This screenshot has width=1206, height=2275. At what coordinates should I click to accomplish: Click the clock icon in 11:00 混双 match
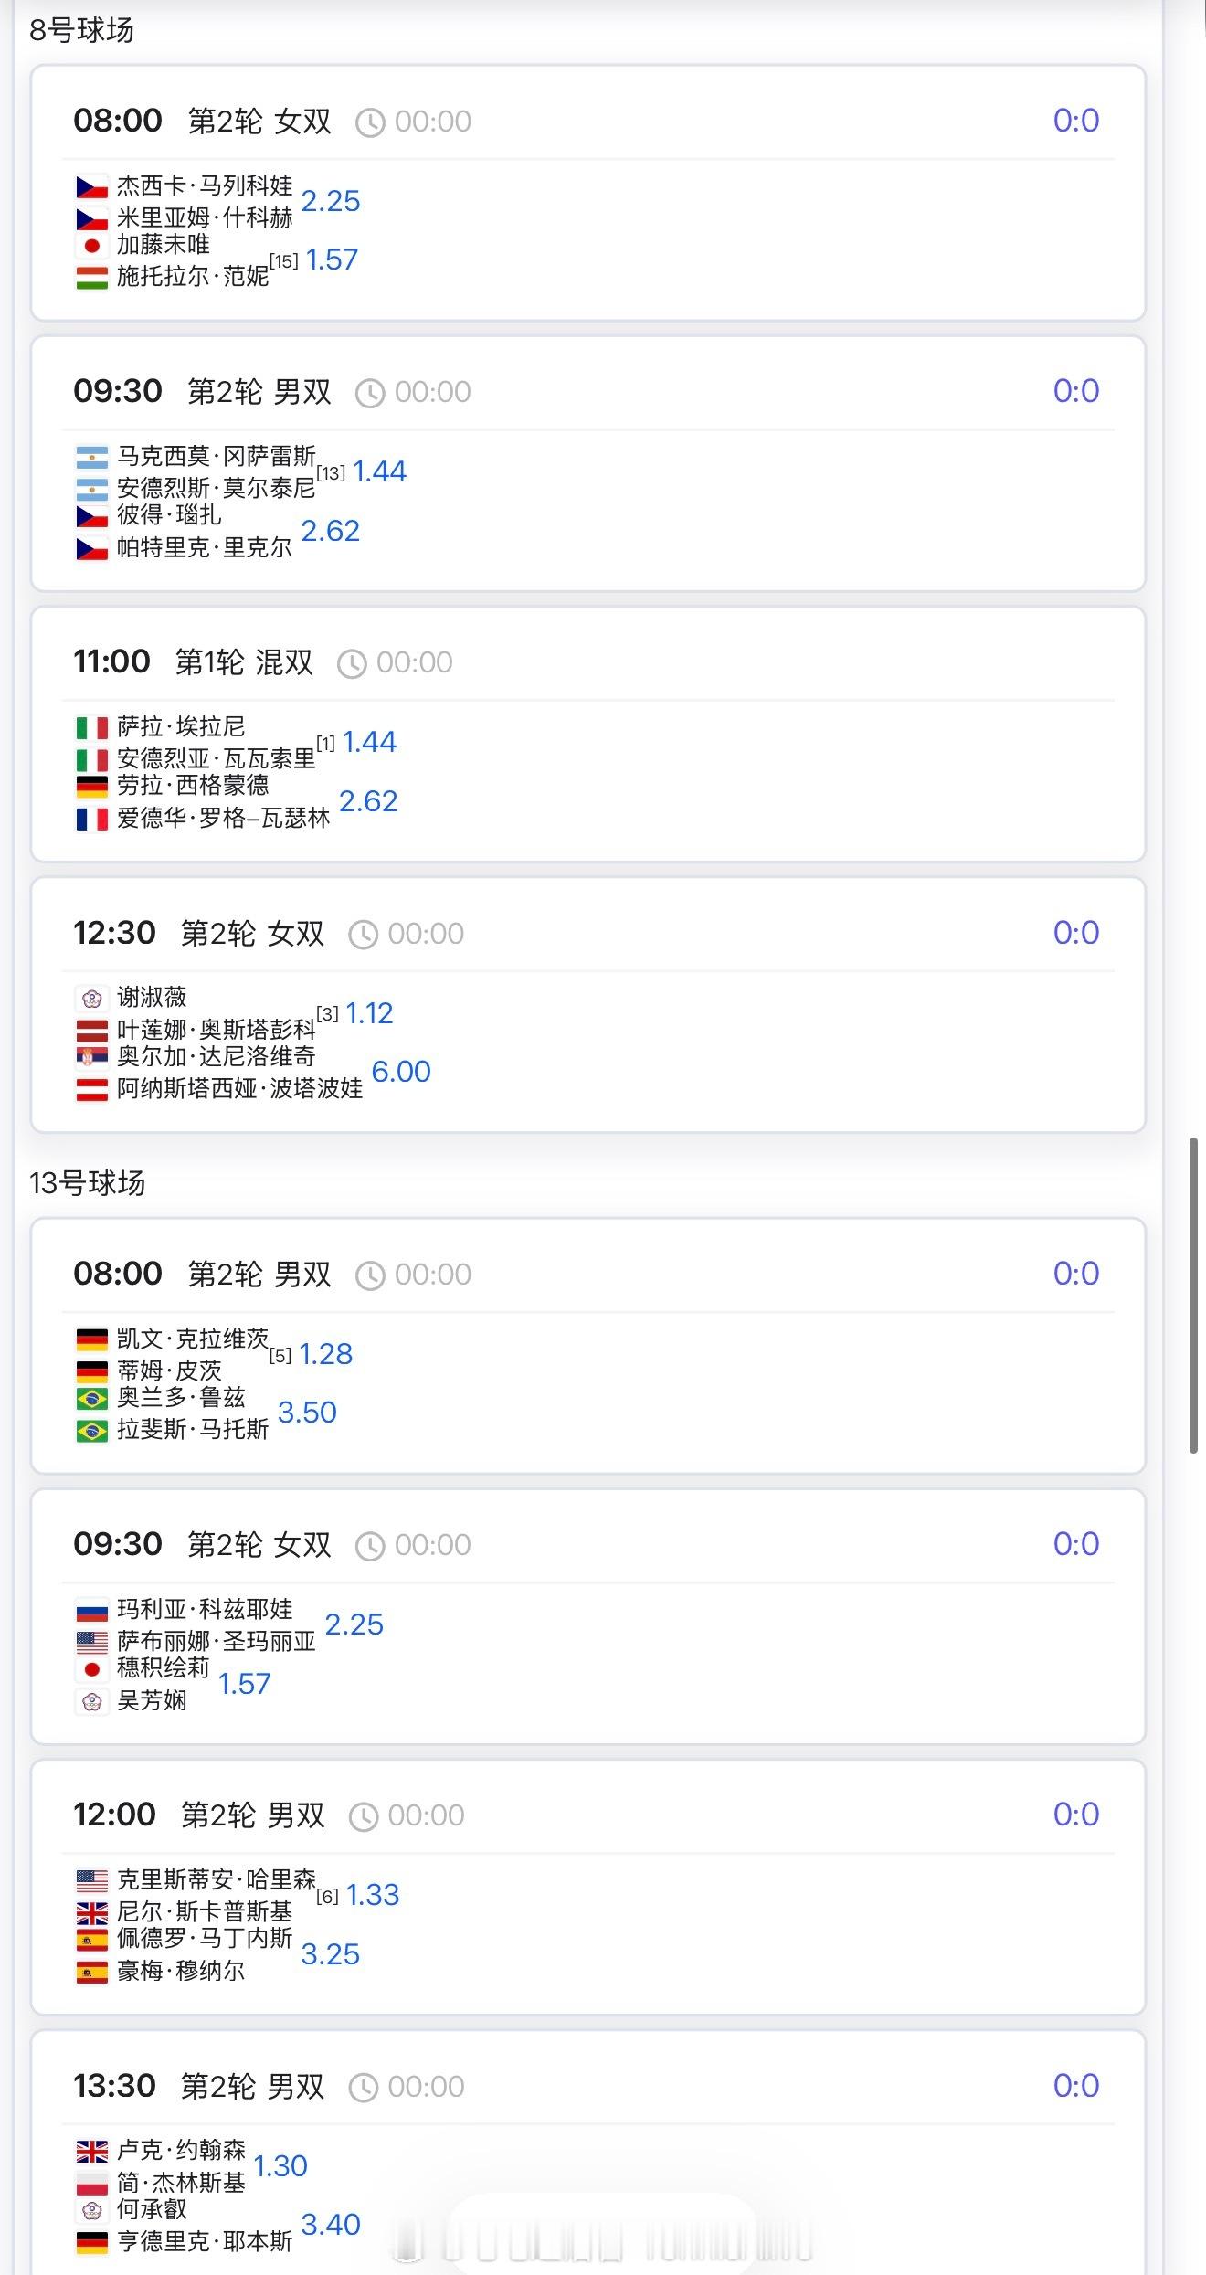352,663
